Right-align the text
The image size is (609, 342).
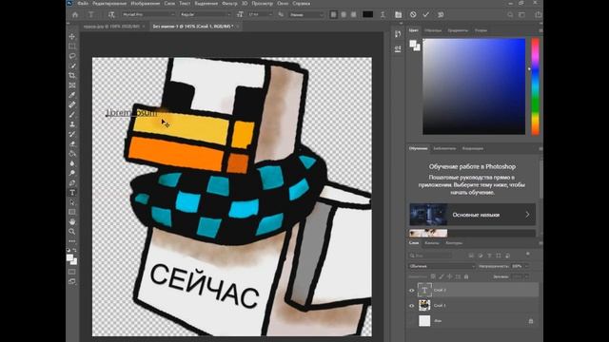point(353,15)
